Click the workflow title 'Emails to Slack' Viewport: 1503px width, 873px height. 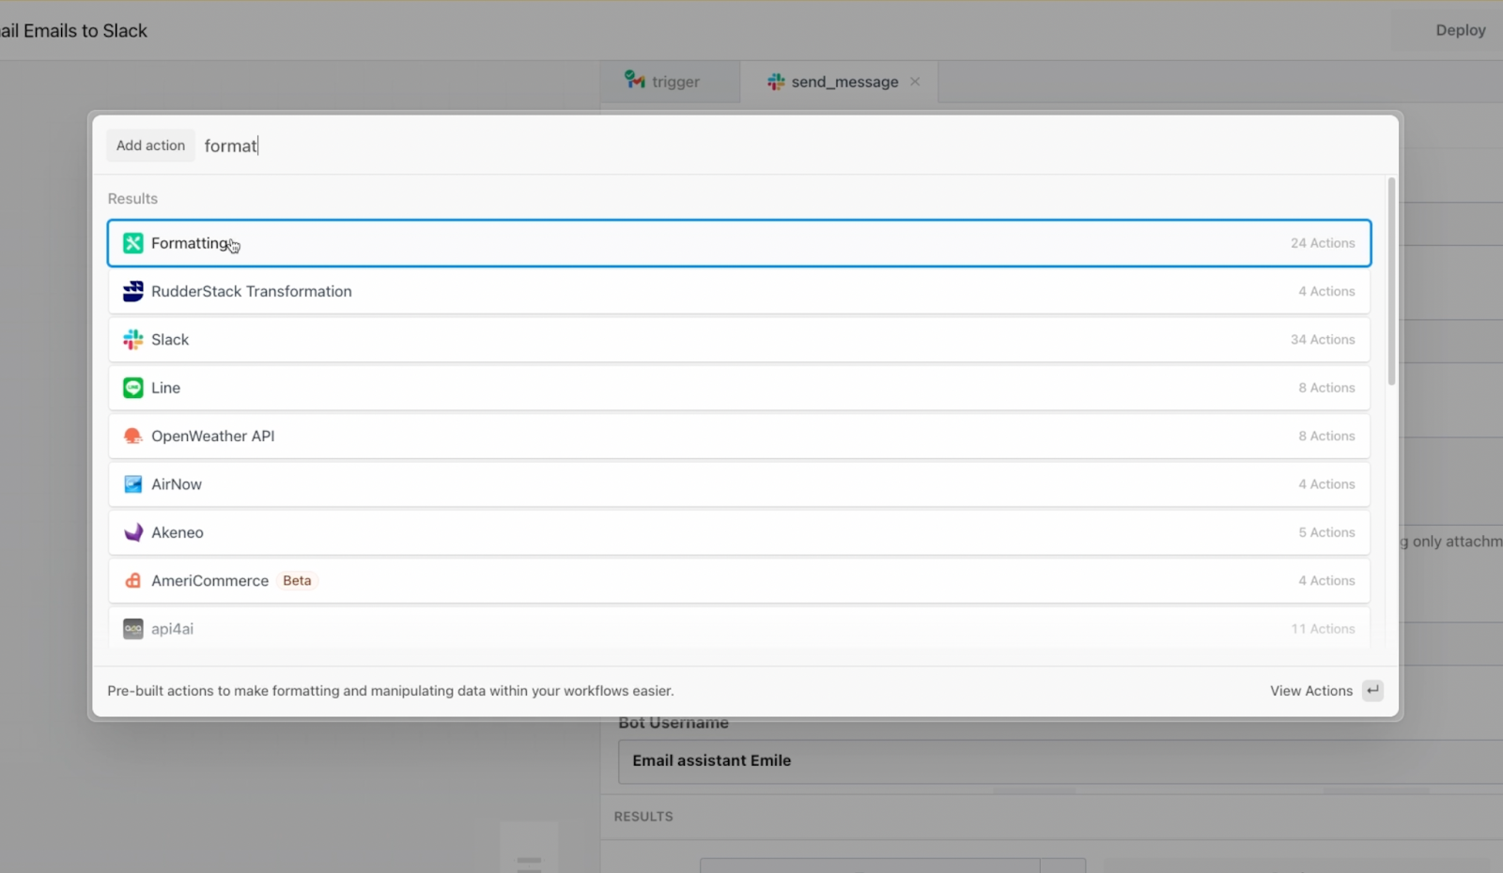(x=85, y=31)
